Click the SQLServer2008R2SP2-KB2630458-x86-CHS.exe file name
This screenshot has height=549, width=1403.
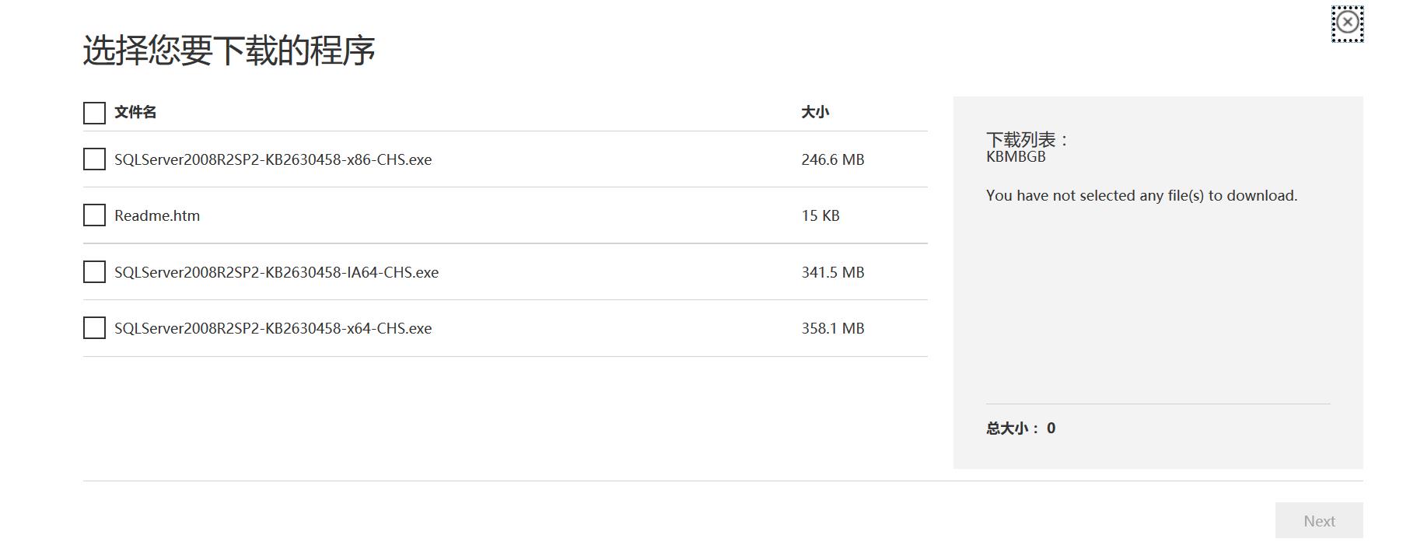click(273, 159)
